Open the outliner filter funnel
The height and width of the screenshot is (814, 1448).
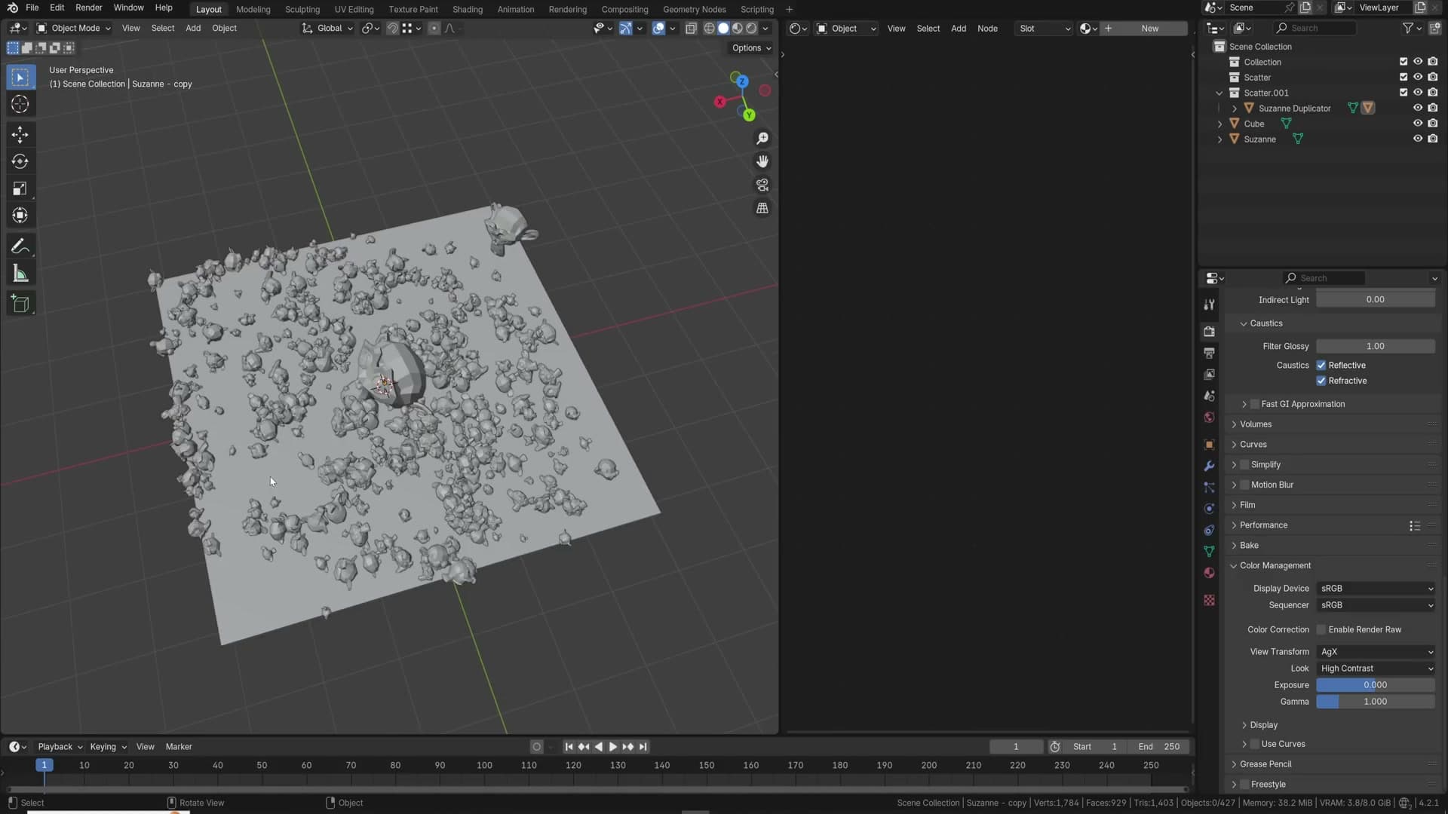click(x=1407, y=28)
